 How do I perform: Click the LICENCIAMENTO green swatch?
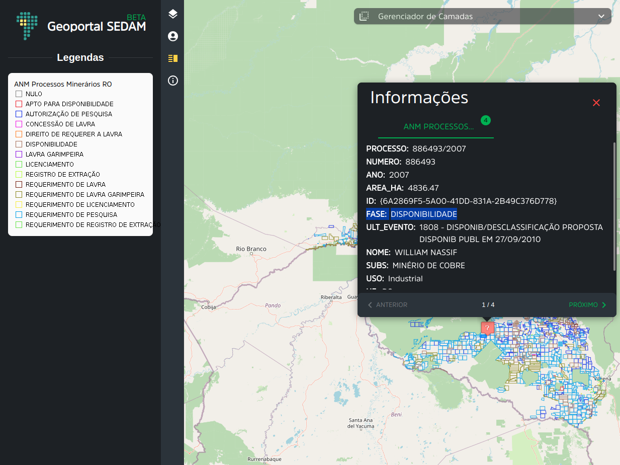coord(19,165)
